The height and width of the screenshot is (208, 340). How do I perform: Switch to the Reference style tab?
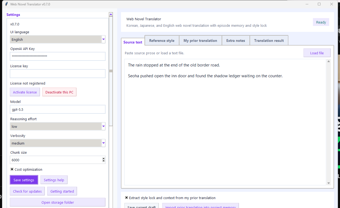click(162, 41)
